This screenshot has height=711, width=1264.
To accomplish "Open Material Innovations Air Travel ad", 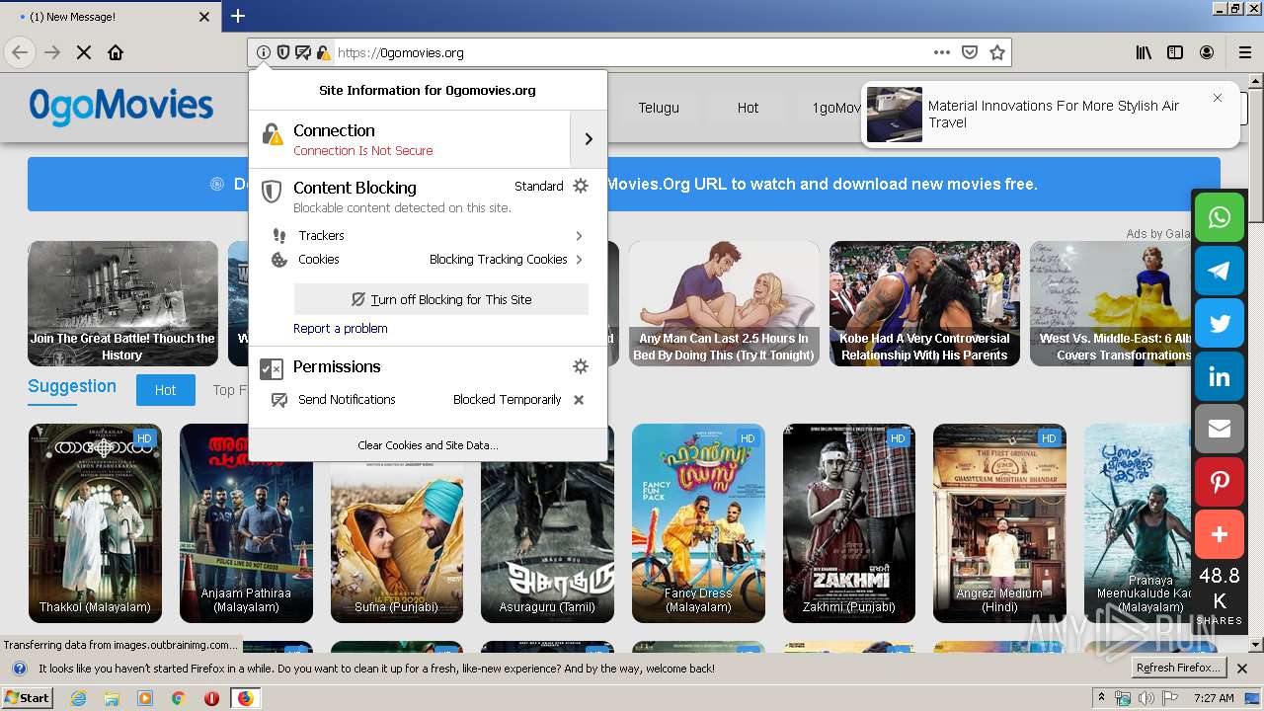I will [x=1050, y=115].
